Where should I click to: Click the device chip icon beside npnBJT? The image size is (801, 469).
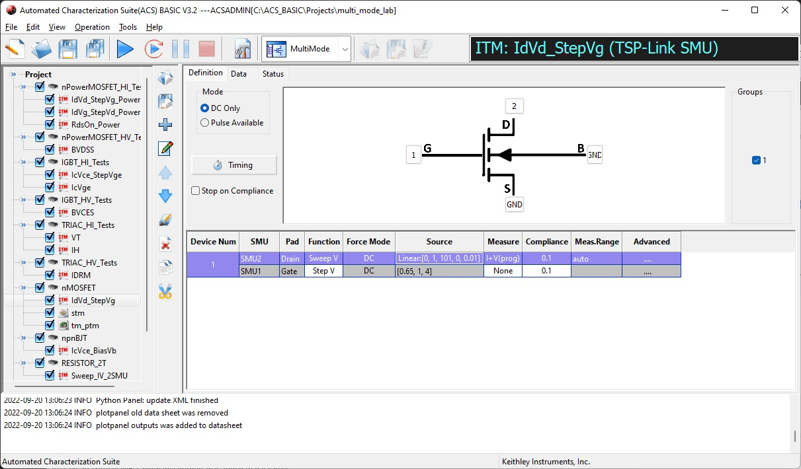click(x=54, y=338)
